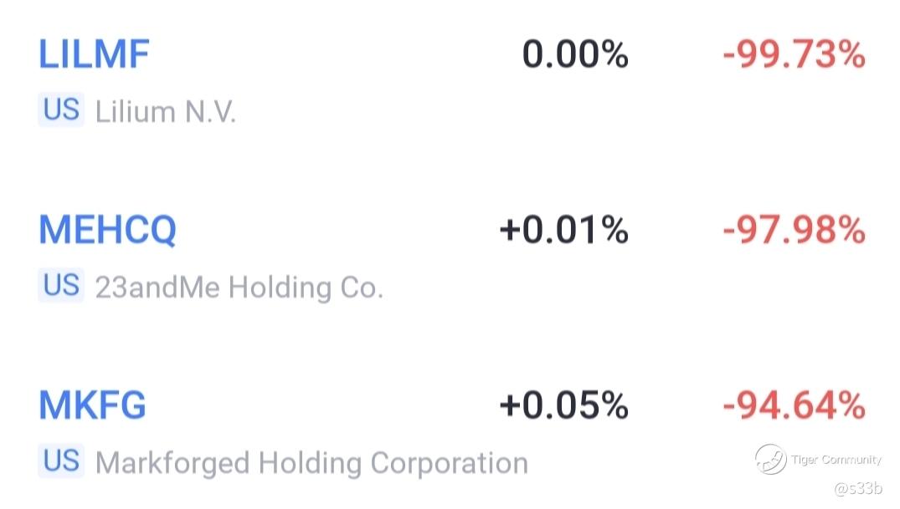Click the -94.64% total loss value
The image size is (900, 509).
click(794, 406)
